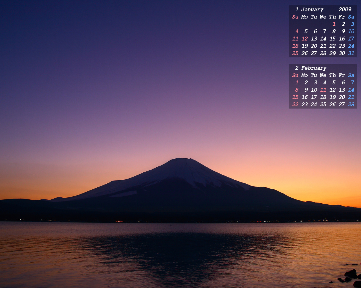Click the month number '2' beside February

coord(297,68)
